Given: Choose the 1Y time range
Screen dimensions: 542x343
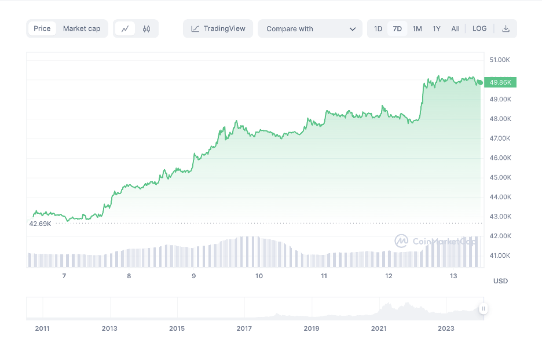Looking at the screenshot, I should pos(437,29).
